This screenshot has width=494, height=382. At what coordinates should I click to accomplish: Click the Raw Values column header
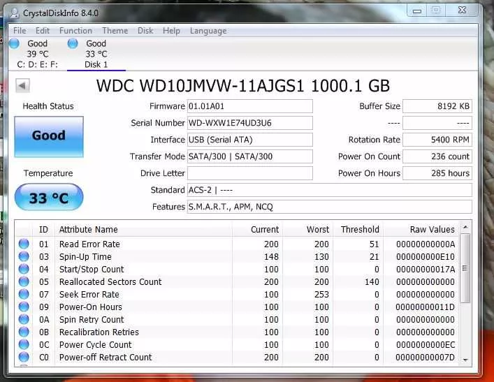pos(421,229)
